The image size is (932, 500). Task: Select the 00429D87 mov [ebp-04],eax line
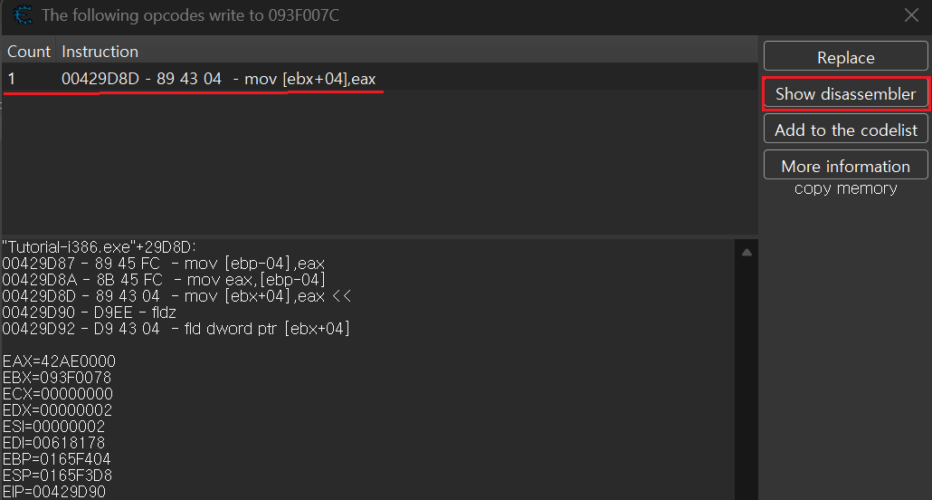[x=163, y=264]
